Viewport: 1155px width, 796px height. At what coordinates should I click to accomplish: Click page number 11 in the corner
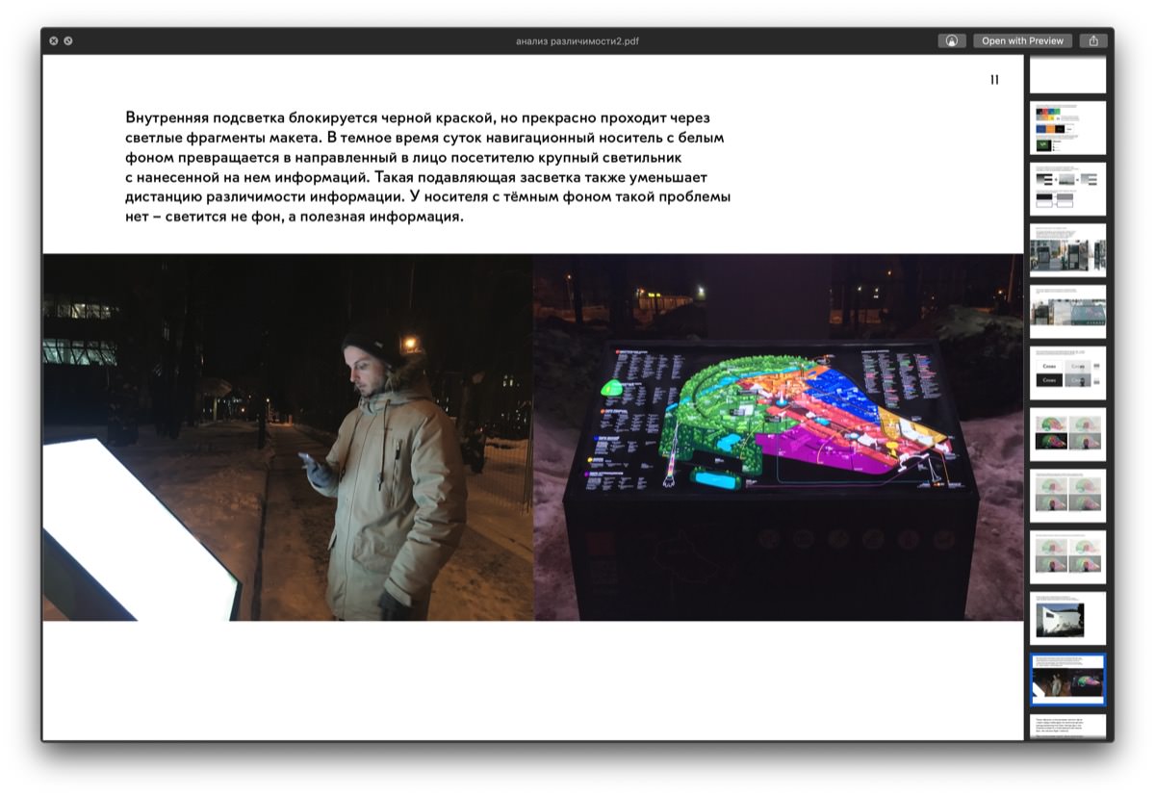(994, 80)
